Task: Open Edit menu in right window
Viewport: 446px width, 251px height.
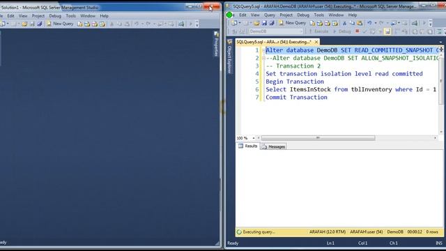Action: (x=243, y=15)
